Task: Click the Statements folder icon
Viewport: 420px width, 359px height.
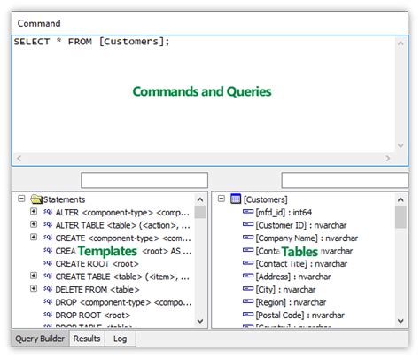Action: (x=36, y=199)
